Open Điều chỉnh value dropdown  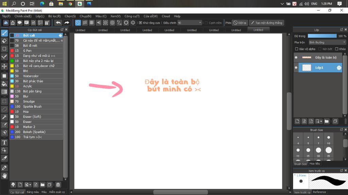pyautogui.click(x=189, y=23)
